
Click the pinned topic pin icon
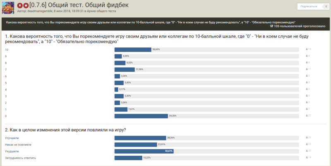19,5
